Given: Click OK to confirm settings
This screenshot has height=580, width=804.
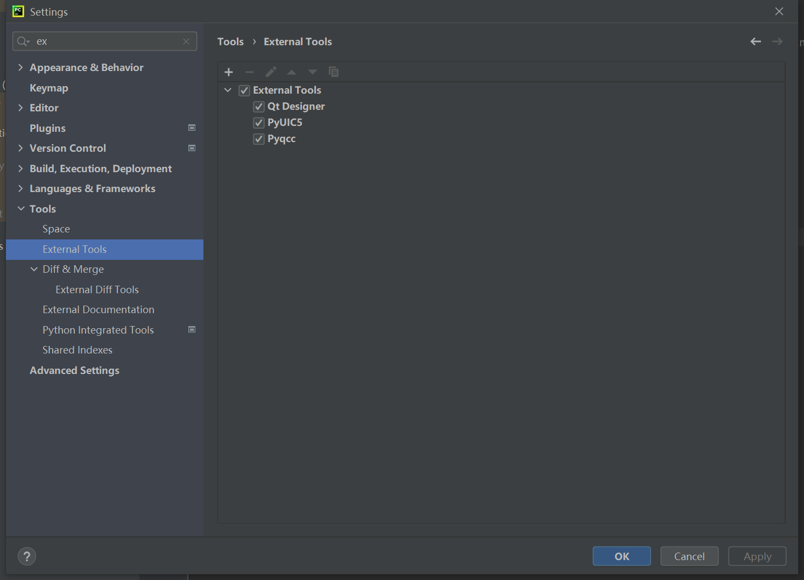Looking at the screenshot, I should click(622, 556).
